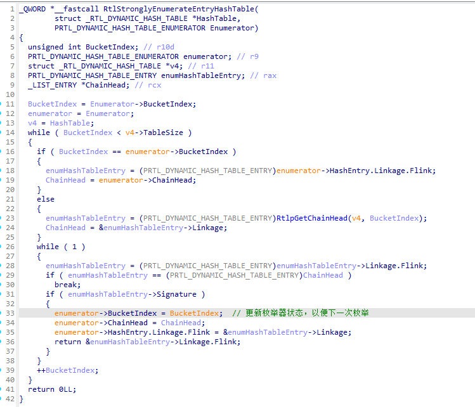
Task: Select the HashTable parameter on line 2
Action: (217, 18)
